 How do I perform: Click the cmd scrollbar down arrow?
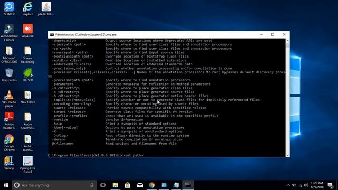[x=287, y=155]
